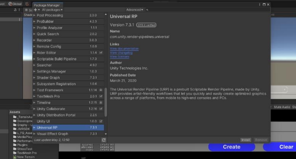Click the Install button
This screenshot has width=296, height=159.
(246, 140)
